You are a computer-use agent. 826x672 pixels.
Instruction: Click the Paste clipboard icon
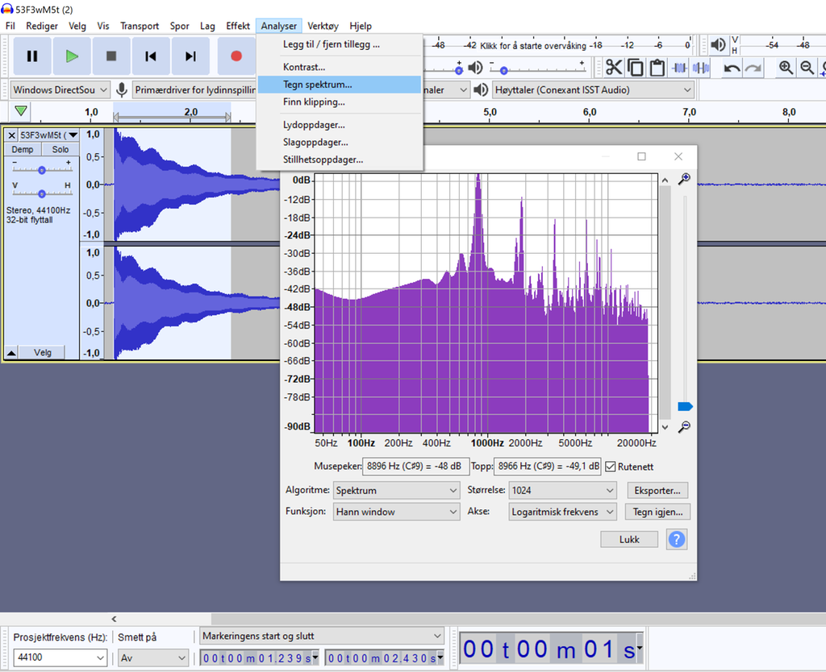657,68
